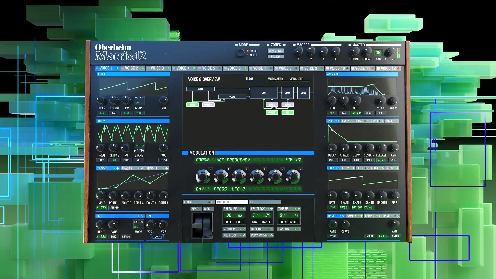Screen dimensions: 496x279
Task: Toggle the Mode Single/Multi round switch
Action: tap(241, 53)
